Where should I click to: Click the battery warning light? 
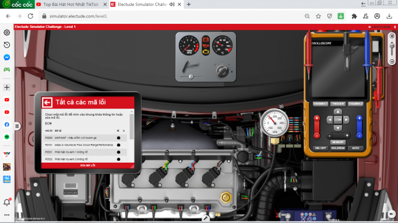pyautogui.click(x=206, y=39)
